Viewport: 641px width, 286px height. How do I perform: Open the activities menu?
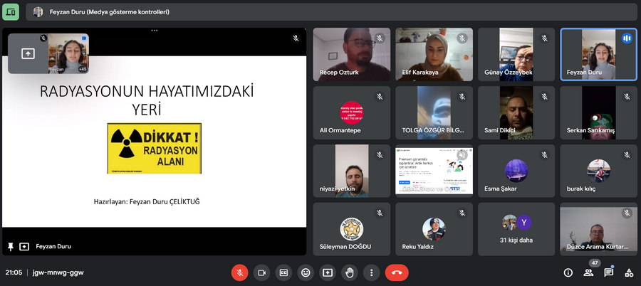click(629, 272)
